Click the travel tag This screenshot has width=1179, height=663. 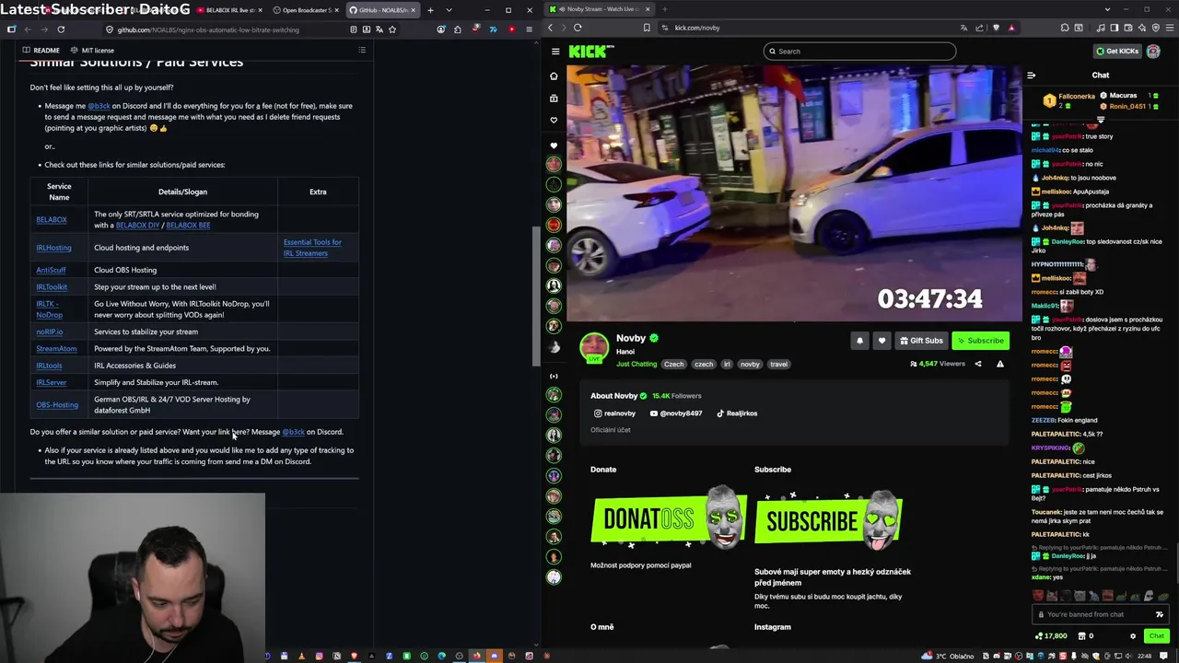778,365
